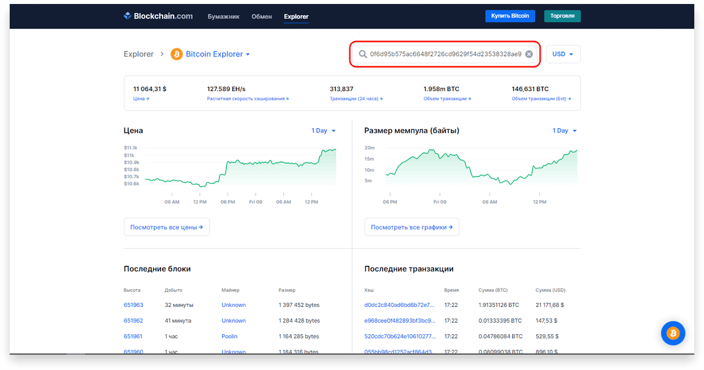Open the Бумажник menu item
The width and height of the screenshot is (704, 370).
(x=224, y=16)
